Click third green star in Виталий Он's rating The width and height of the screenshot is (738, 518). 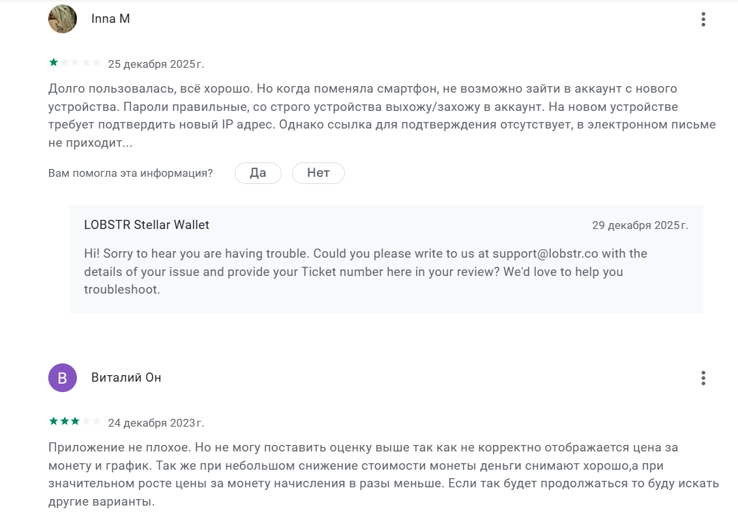[75, 421]
